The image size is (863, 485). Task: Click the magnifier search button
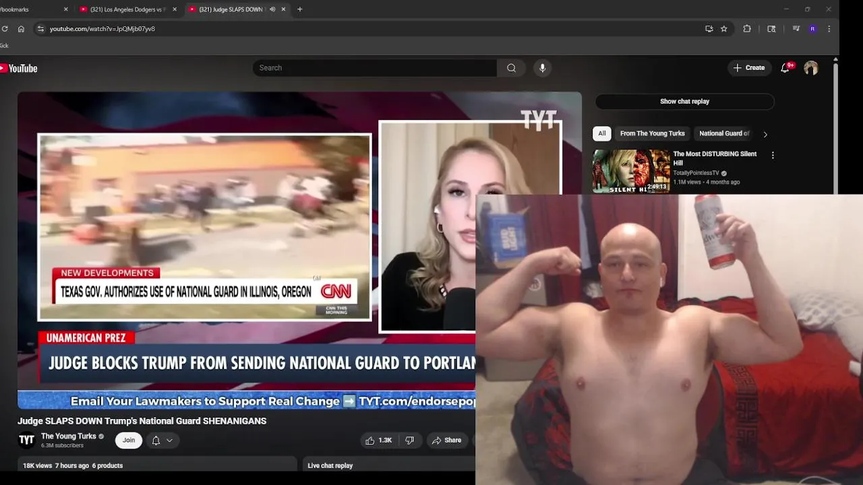point(511,68)
